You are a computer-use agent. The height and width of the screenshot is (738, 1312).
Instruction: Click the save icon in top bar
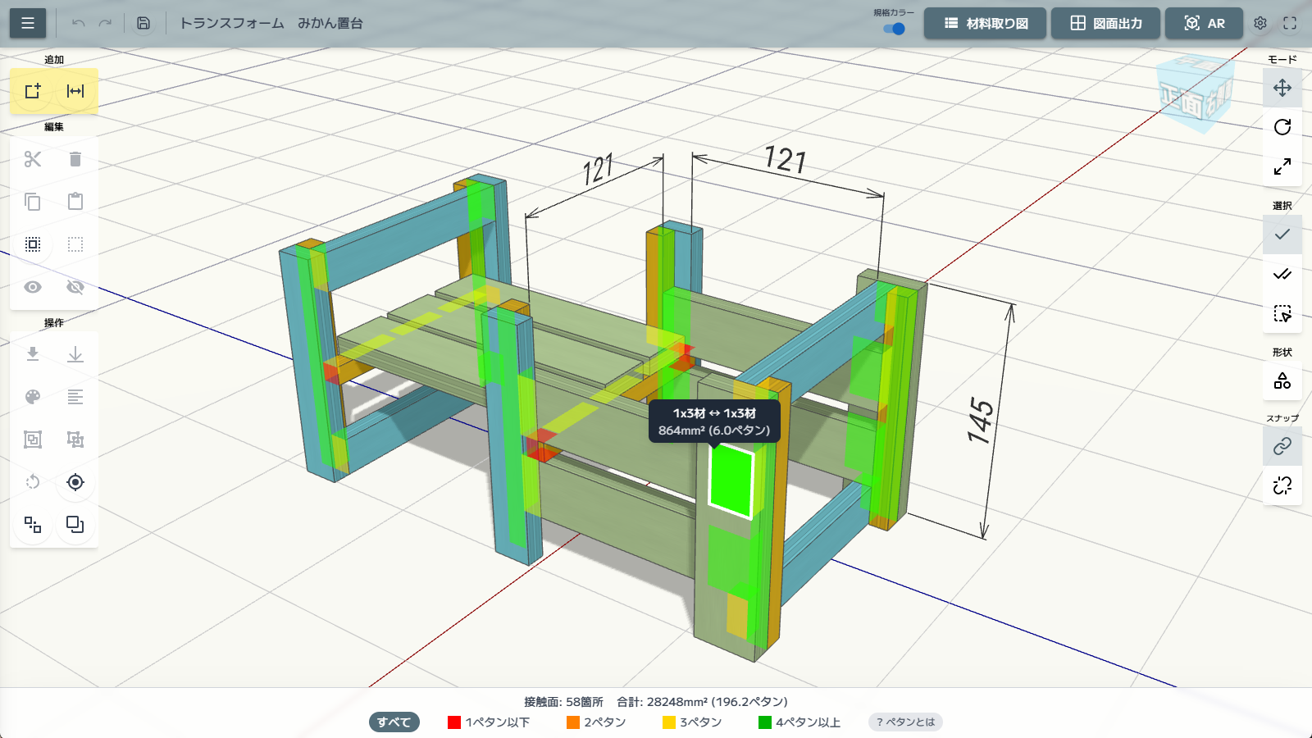[143, 23]
